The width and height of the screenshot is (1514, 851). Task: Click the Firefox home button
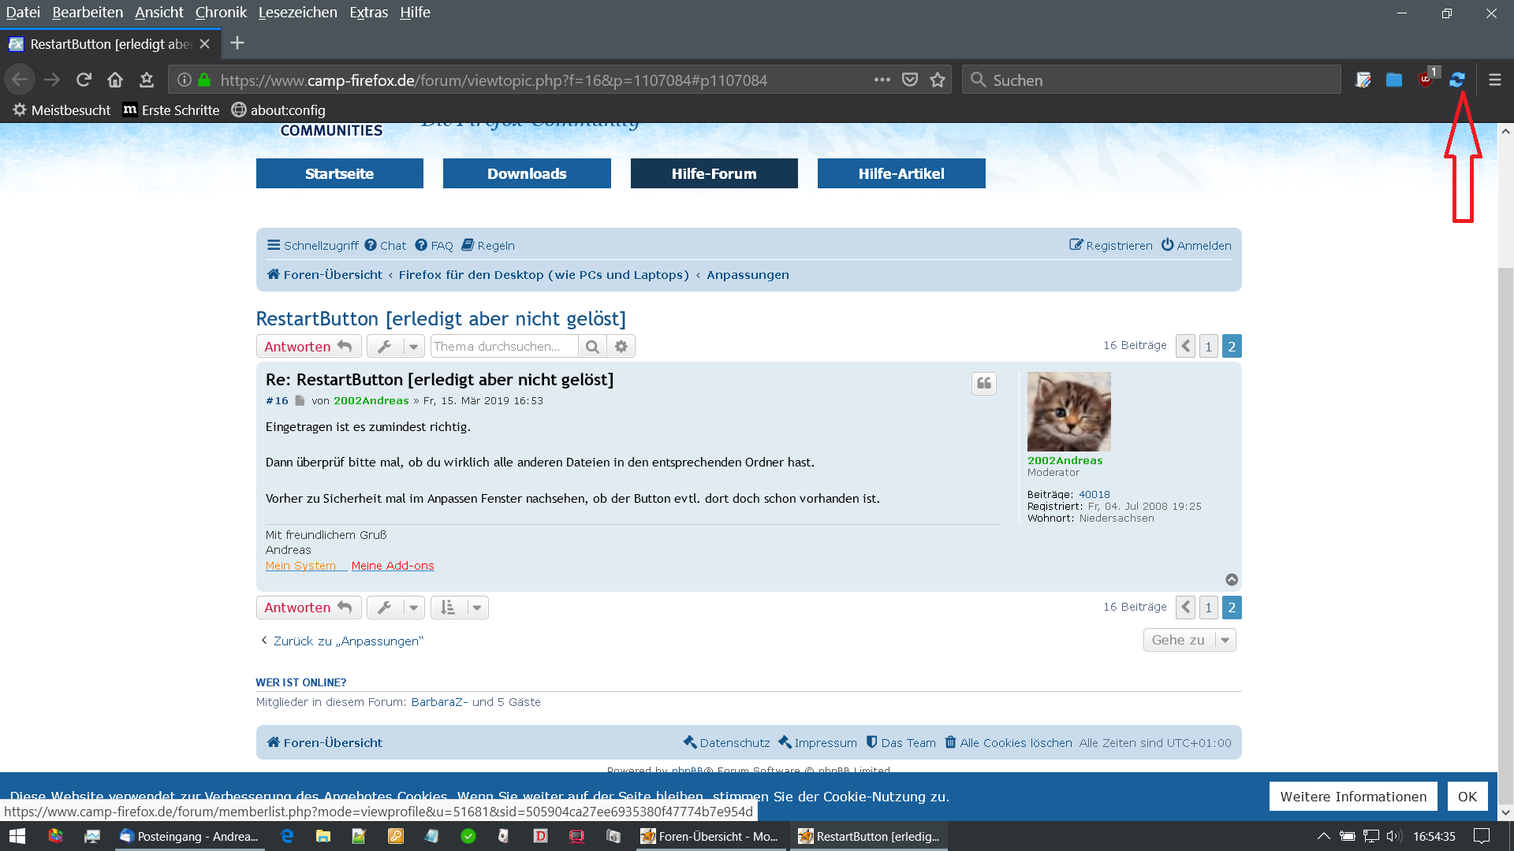pos(115,80)
